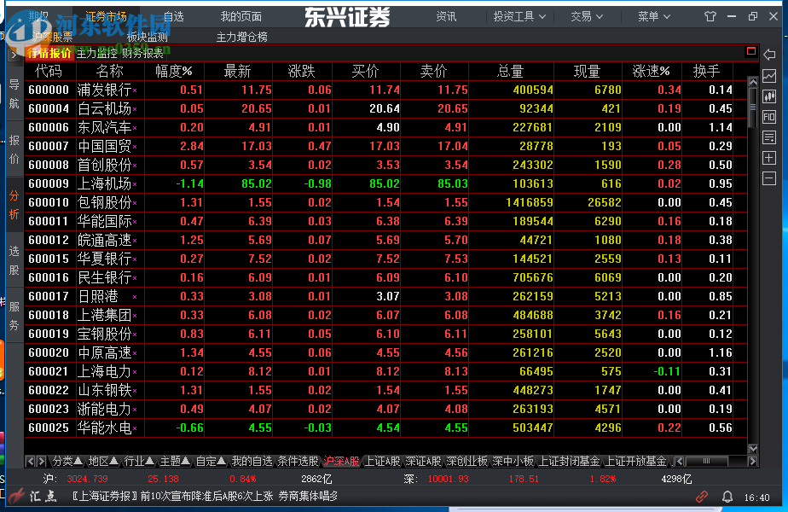Open the 板块监测 submenu item
Viewport: 788px width, 512px height.
[x=148, y=38]
